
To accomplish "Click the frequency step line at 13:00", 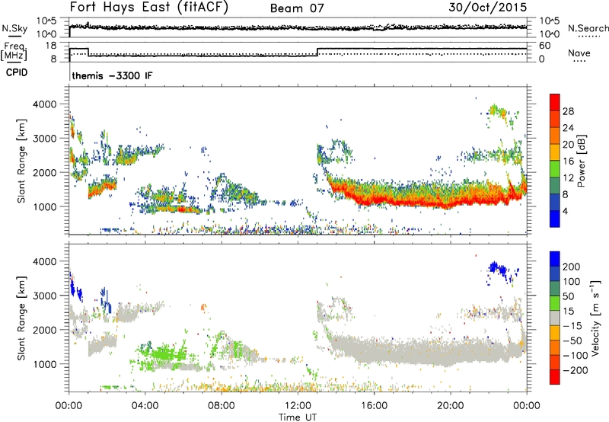I will pyautogui.click(x=317, y=52).
